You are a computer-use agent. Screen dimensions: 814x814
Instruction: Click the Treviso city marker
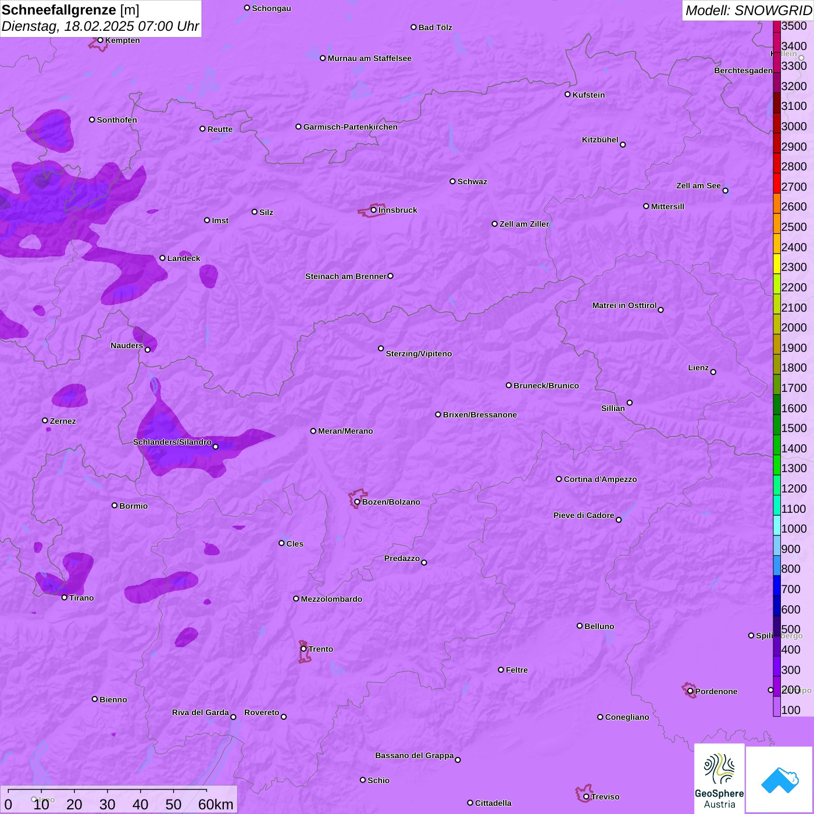click(586, 797)
